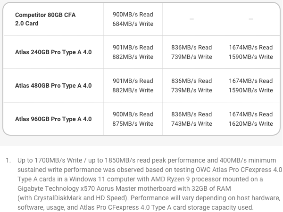Click the Competitor 80GB CFA 2.0 Card label

[45, 19]
